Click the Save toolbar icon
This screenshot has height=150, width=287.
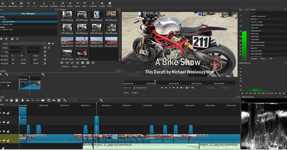[x=21, y=3]
